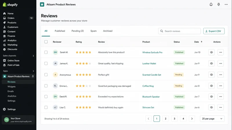Select the James K. review checkbox

46,63
